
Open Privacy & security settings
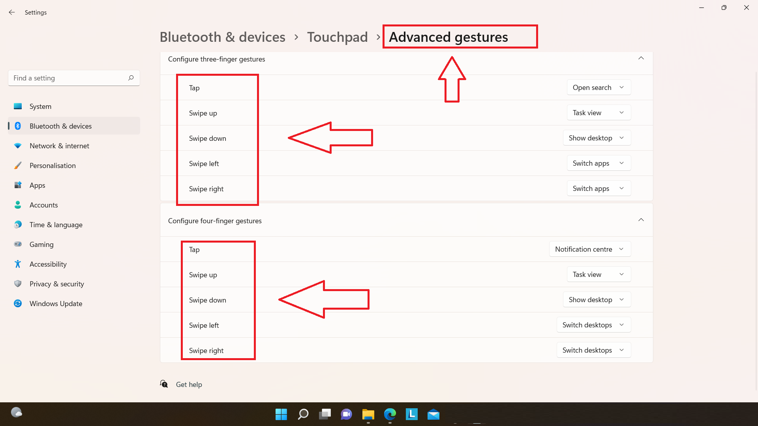coord(56,284)
